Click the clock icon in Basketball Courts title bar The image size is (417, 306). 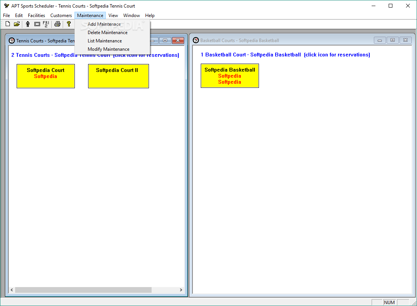[x=196, y=40]
